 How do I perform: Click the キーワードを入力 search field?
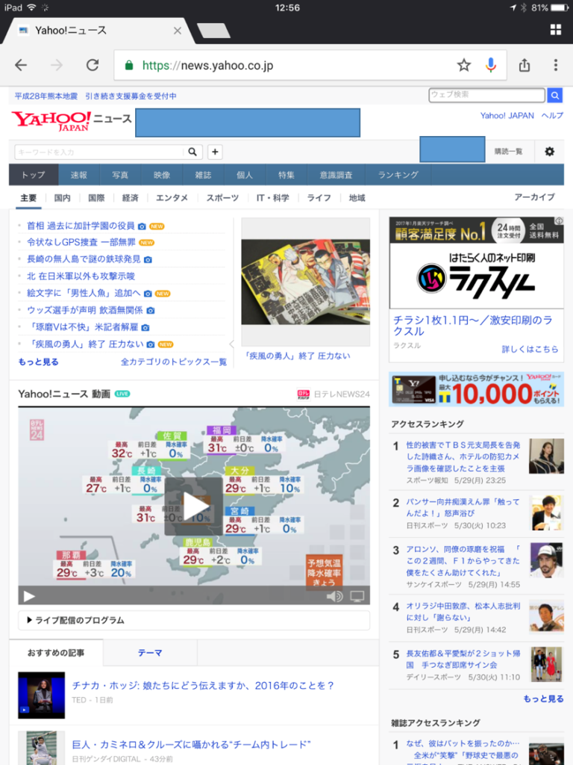(x=100, y=152)
